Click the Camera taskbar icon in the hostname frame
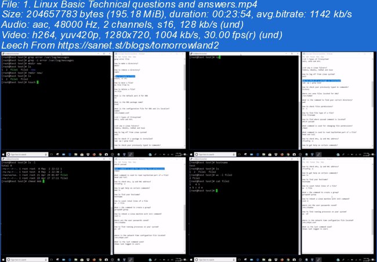Screen dimensions: 377x262 (294, 260)
